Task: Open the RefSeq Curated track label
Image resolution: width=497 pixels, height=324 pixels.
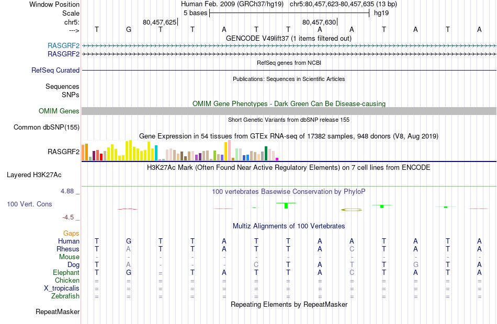Action: coord(55,70)
